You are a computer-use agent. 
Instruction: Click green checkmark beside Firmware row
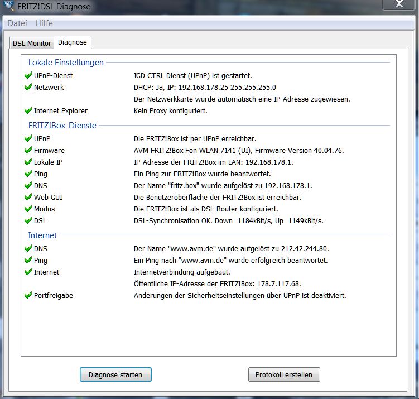pos(28,150)
